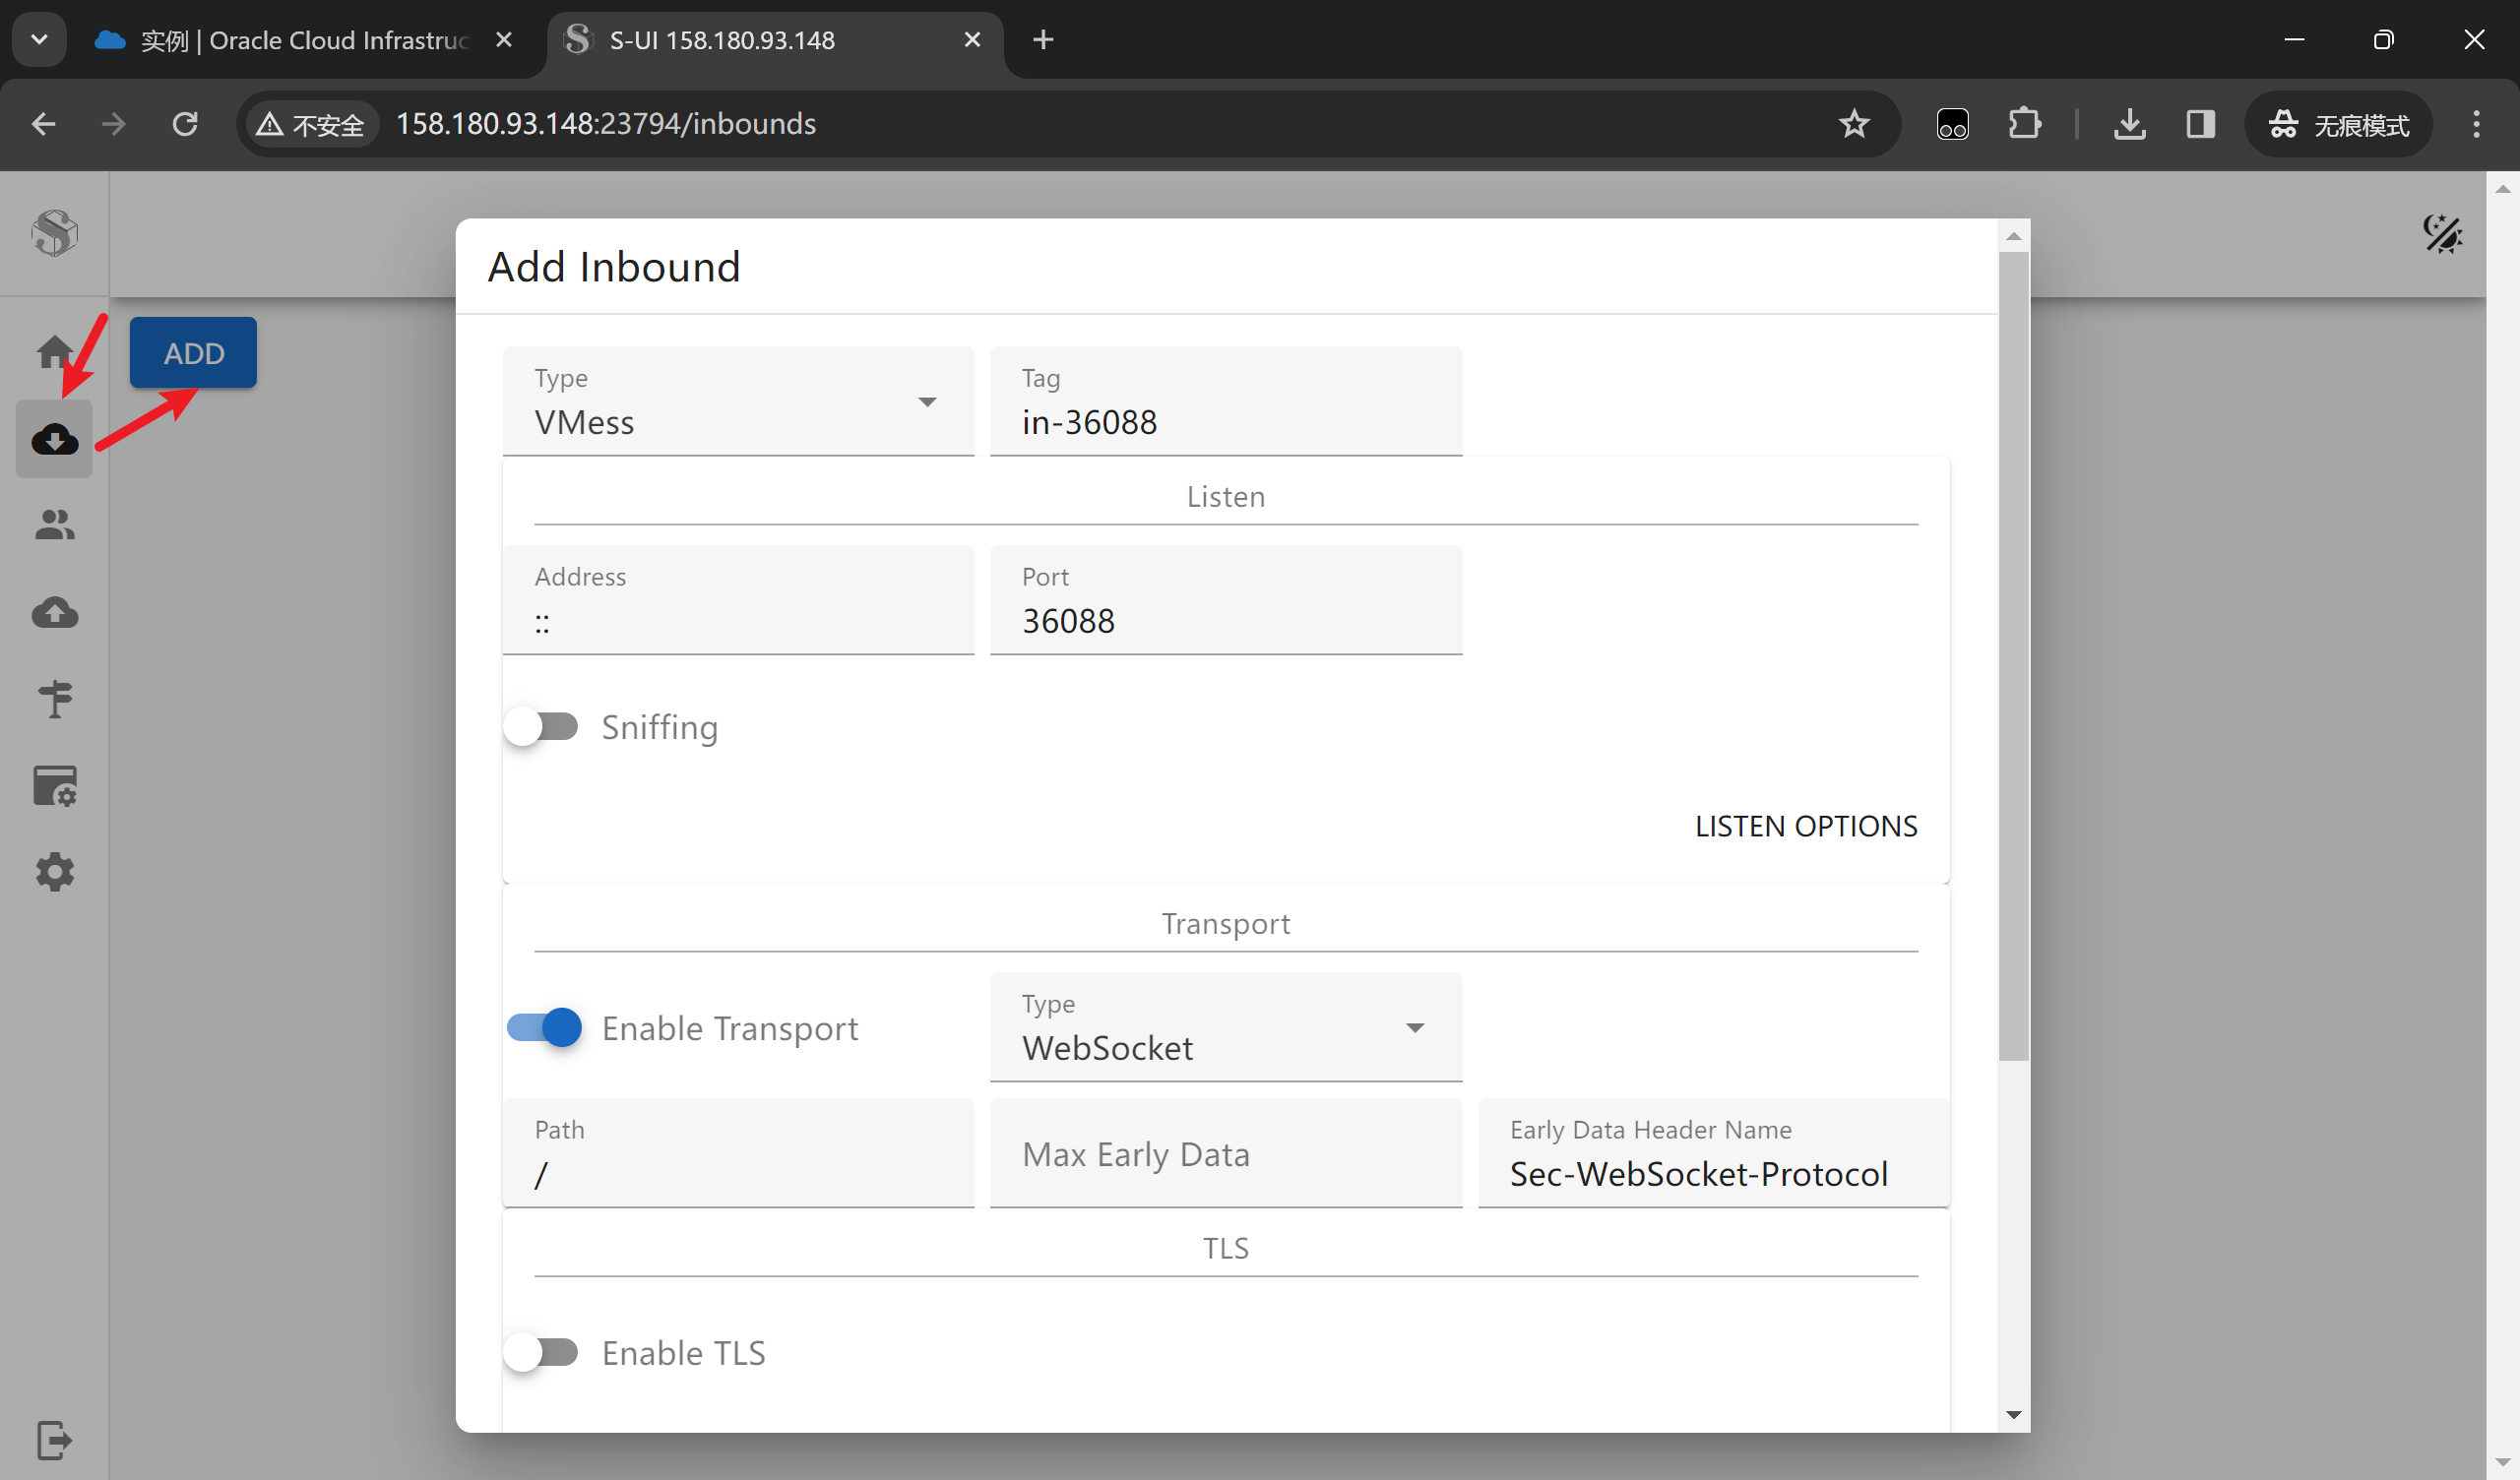Click into the Port input field
Image resolution: width=2520 pixels, height=1480 pixels.
click(x=1225, y=620)
